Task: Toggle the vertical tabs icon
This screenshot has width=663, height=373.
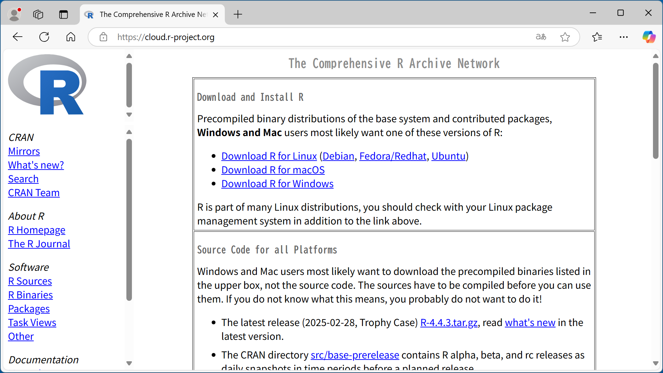Action: [64, 15]
